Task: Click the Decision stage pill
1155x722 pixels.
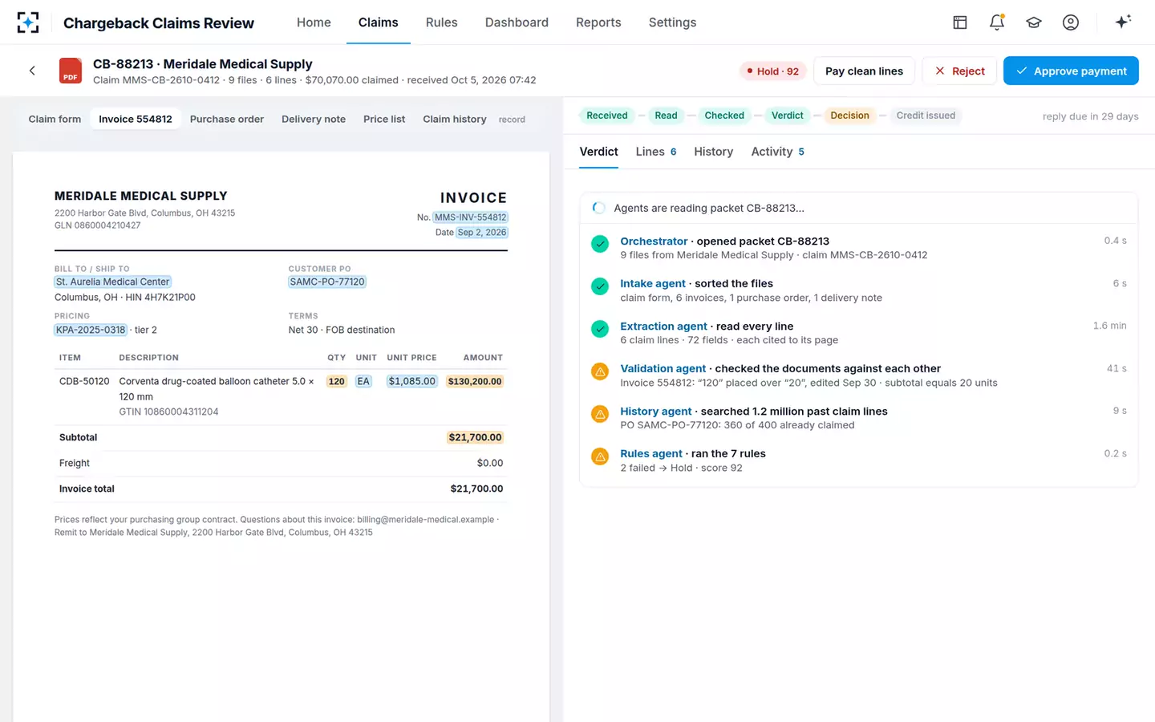Action: click(849, 116)
